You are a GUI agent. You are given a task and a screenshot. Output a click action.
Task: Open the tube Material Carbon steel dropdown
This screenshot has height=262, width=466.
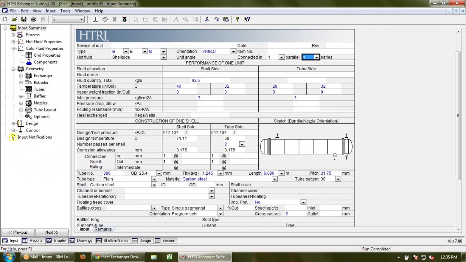point(275,179)
